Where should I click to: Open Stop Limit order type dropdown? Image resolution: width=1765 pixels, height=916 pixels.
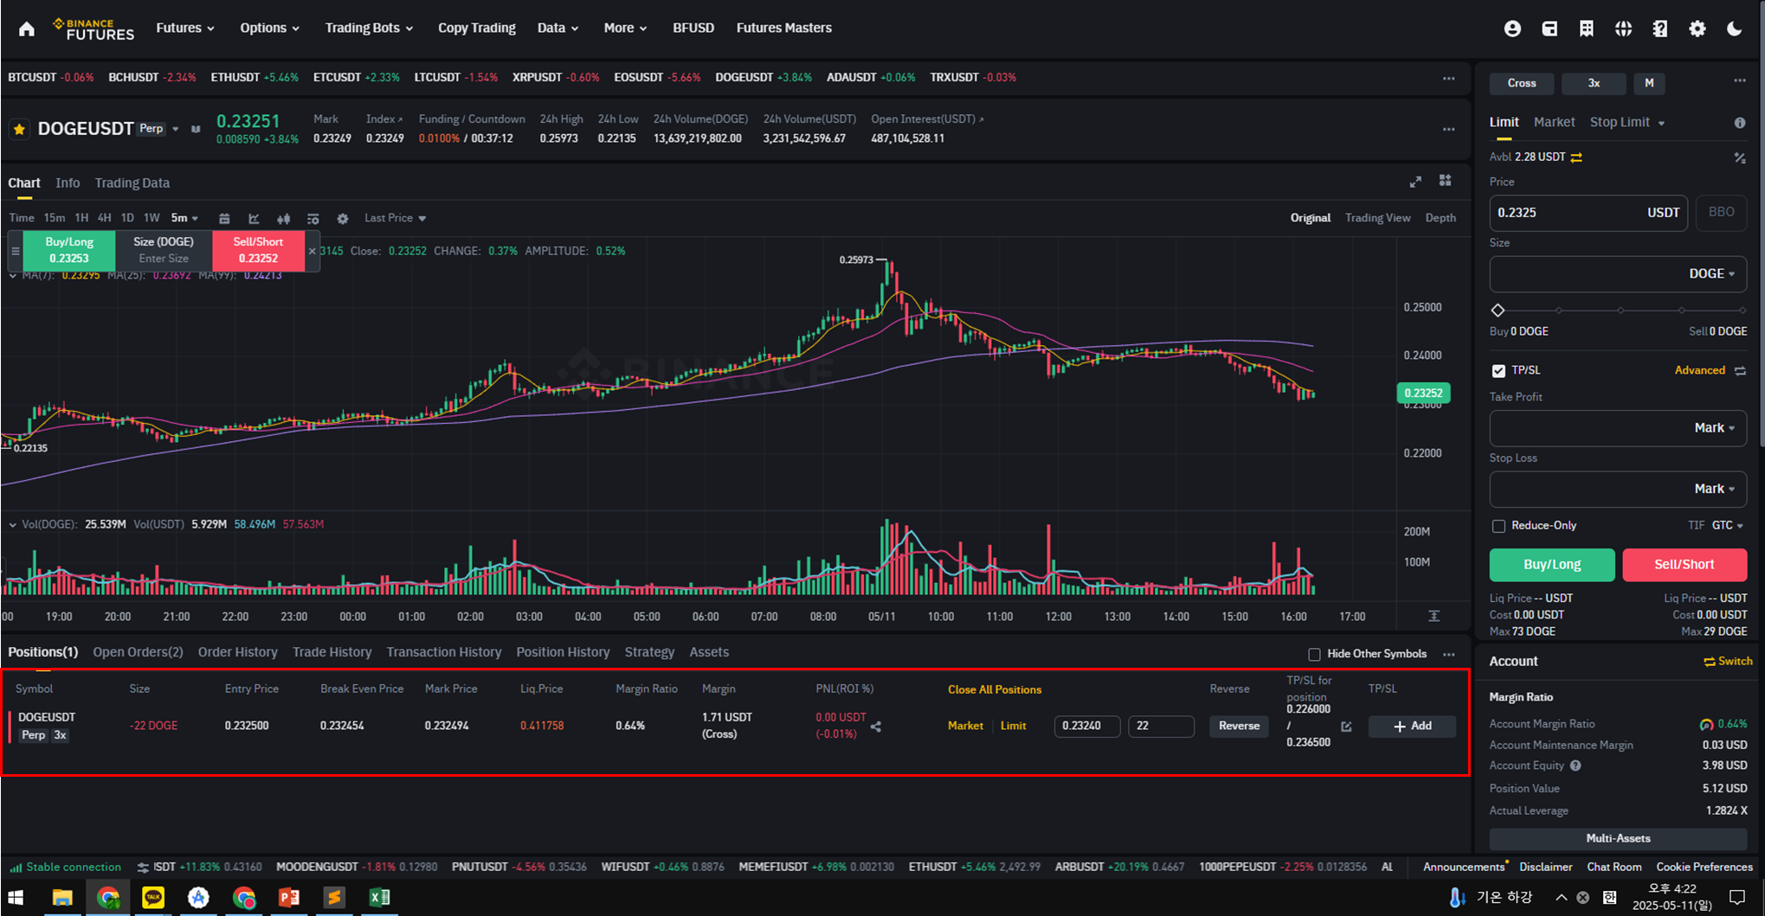1627,123
